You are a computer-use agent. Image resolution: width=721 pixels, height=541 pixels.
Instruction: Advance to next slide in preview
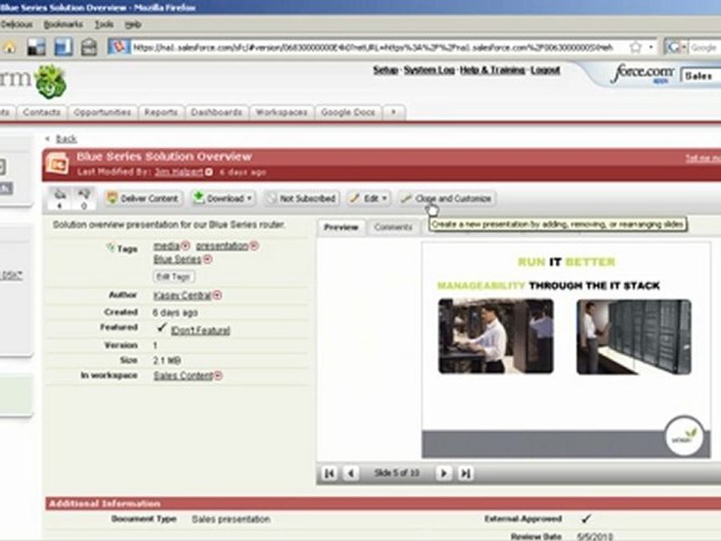click(x=444, y=473)
